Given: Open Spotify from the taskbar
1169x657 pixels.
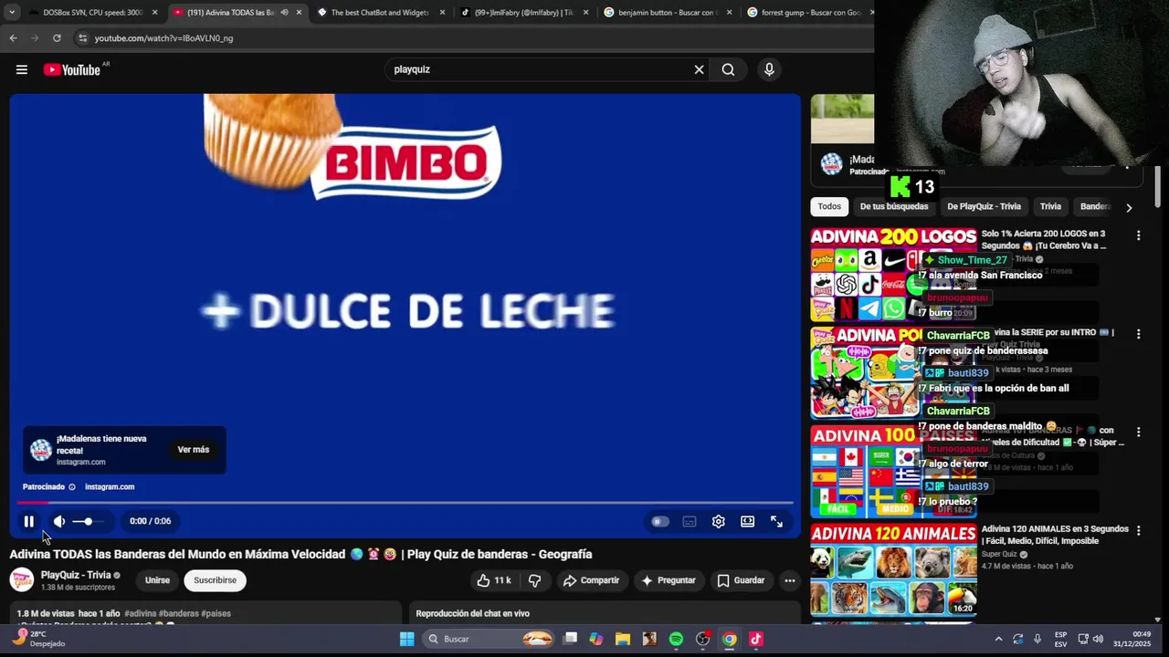Looking at the screenshot, I should pos(676,639).
